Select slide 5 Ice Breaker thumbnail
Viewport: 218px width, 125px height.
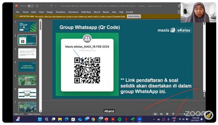tap(27, 80)
